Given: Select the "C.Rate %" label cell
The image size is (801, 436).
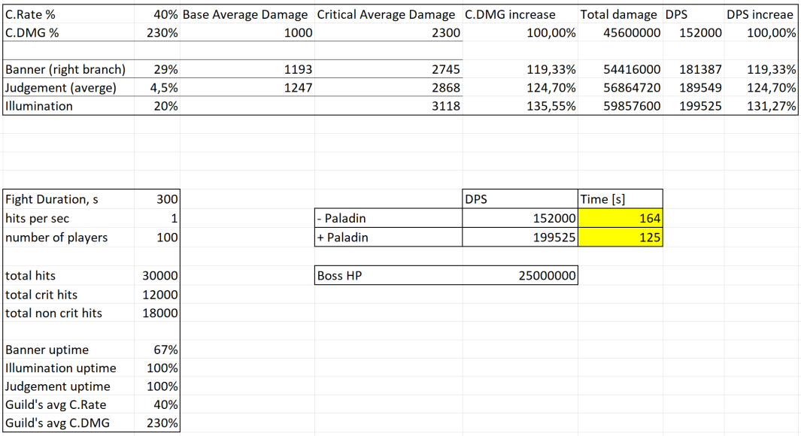Looking at the screenshot, I should 30,14.
